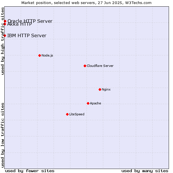Click the 'LiteSpeed' label text
Screen dimensions: 173x173
(77, 114)
